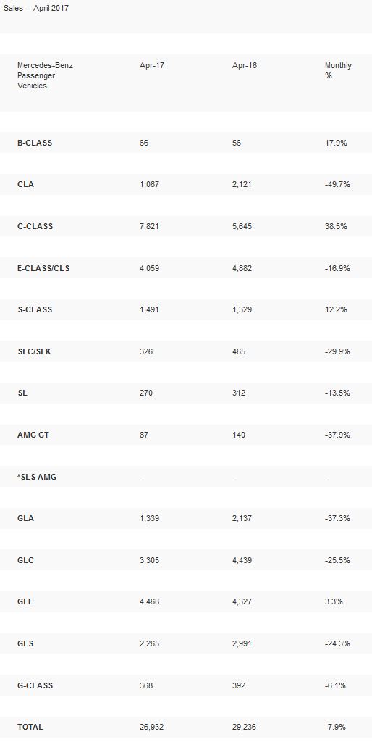The height and width of the screenshot is (742, 372).
Task: Click G-CLASS Apr-17 value 368
Action: coord(146,685)
